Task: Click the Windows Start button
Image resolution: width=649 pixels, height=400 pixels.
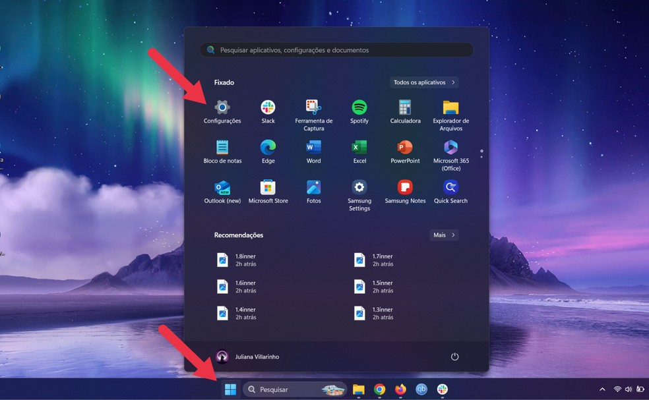Action: click(231, 389)
